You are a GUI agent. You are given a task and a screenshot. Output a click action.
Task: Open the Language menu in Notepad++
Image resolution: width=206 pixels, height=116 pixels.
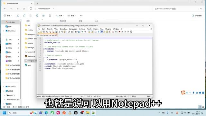(73, 29)
